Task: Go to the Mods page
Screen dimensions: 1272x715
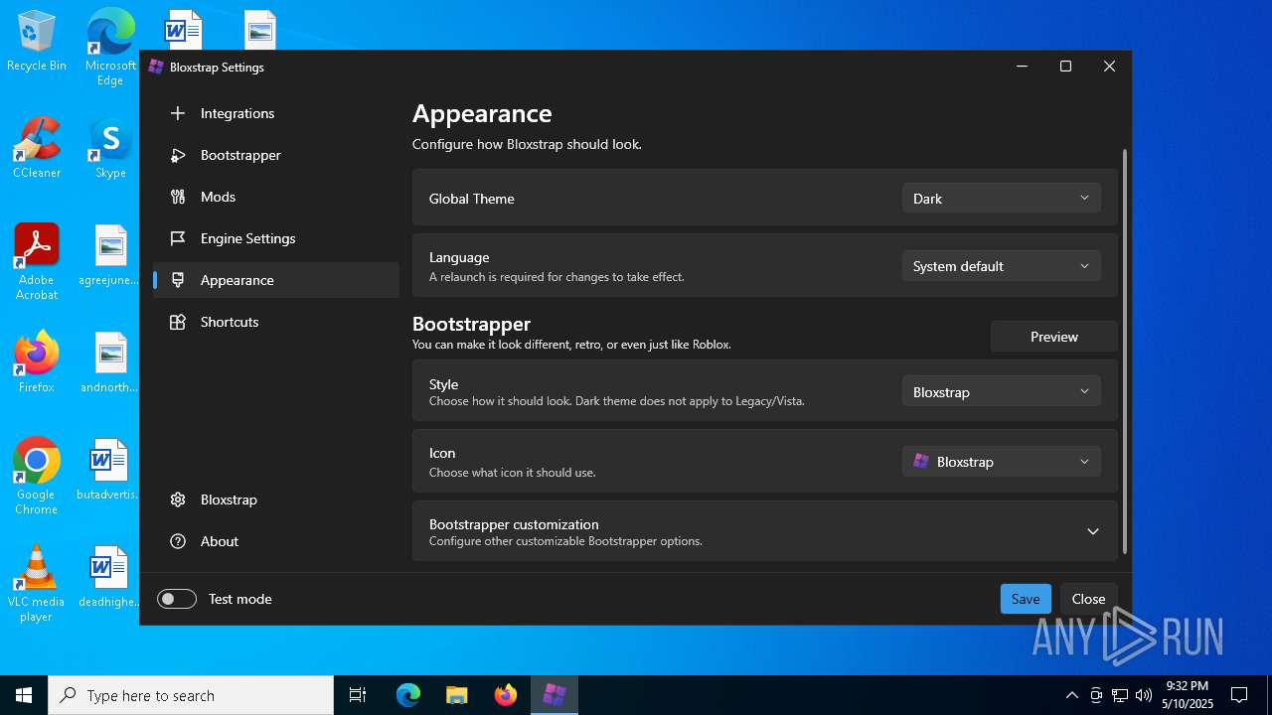Action: pyautogui.click(x=276, y=197)
